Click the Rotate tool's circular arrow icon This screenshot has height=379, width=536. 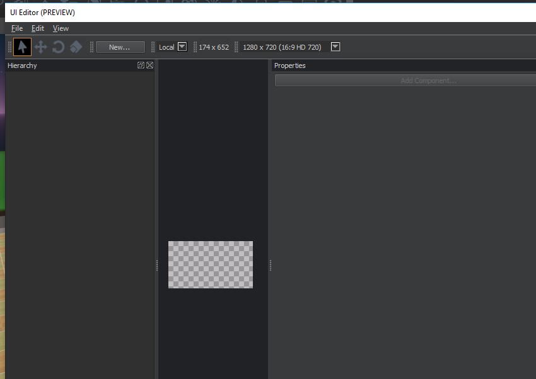click(x=58, y=47)
